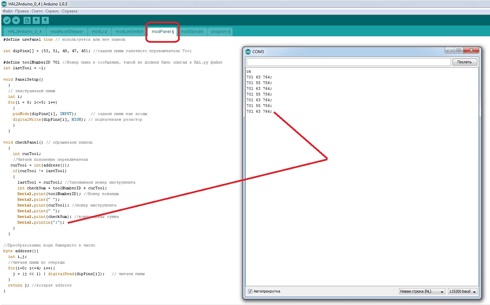Maximize the COM3 serial monitor window
This screenshot has height=305, width=490.
point(458,50)
